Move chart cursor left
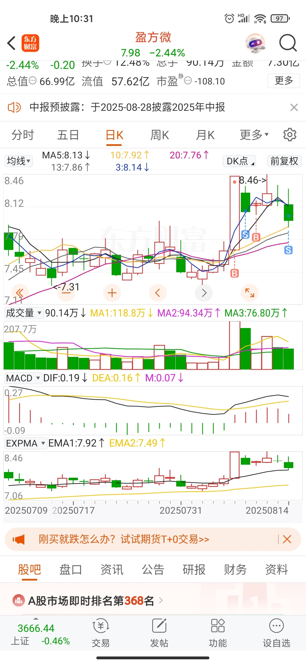The image size is (306, 663). (158, 293)
